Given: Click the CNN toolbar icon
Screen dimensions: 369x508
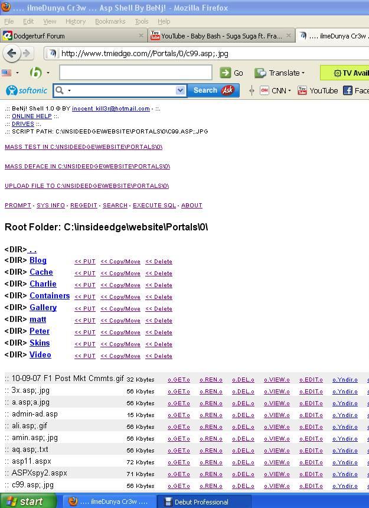Looking at the screenshot, I should coord(264,90).
